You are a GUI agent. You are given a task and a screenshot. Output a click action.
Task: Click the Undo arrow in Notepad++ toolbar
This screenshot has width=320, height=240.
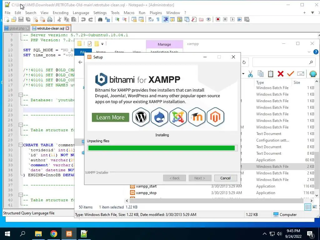[83, 19]
